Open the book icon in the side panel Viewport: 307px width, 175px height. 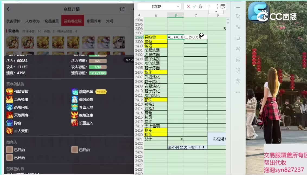click(x=238, y=70)
